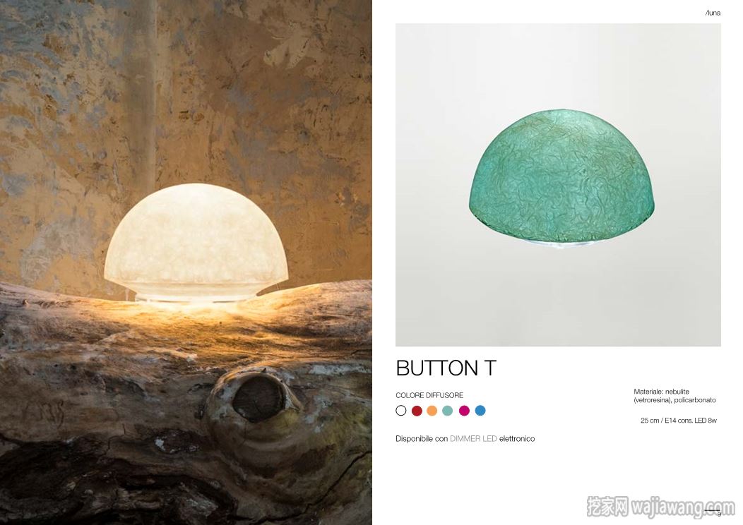Image resolution: width=743 pixels, height=525 pixels.
Task: Click the wood knot on the log
Action: click(x=258, y=398)
